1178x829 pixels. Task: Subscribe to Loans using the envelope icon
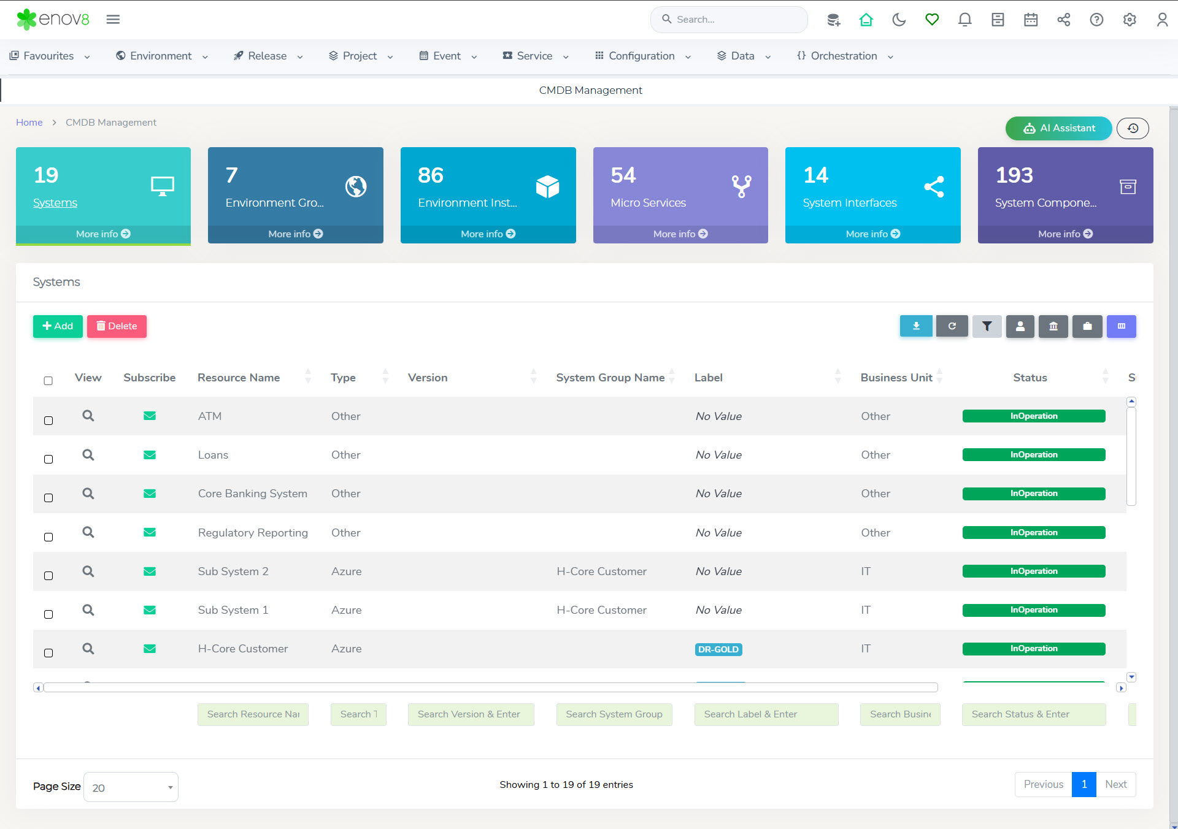pos(149,455)
